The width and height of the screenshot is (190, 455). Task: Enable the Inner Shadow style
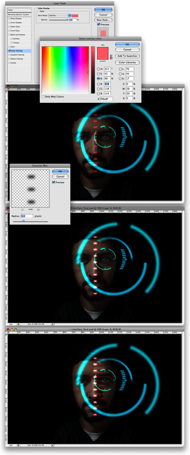coord(9,23)
